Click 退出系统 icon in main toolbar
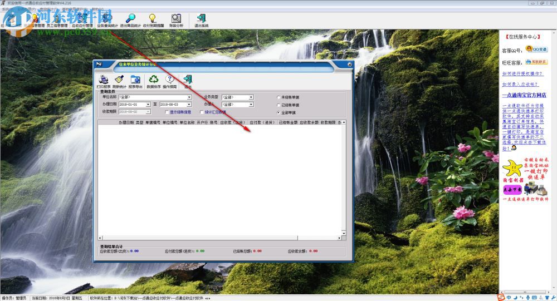The width and height of the screenshot is (557, 301). point(202,20)
